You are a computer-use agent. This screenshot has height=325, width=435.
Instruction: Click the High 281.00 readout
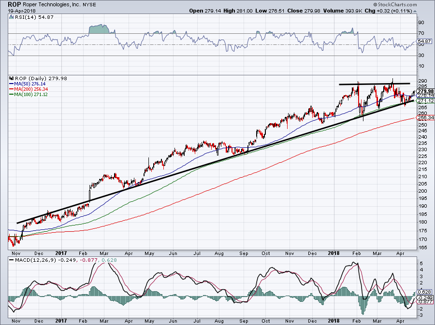click(x=238, y=11)
